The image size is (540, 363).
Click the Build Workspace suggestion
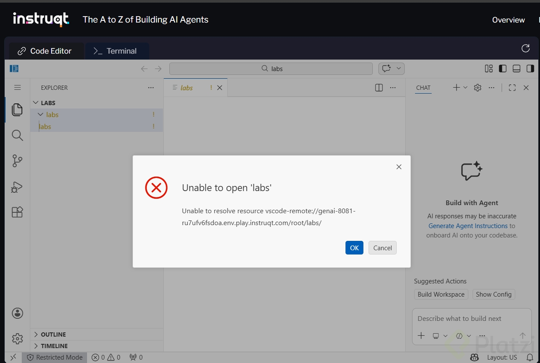[x=441, y=294]
